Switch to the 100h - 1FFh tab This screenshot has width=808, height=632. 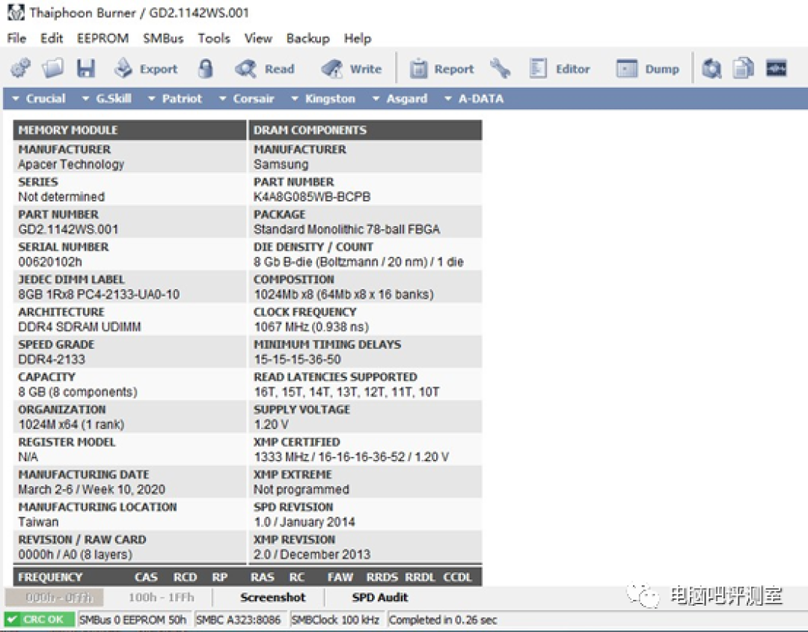tap(161, 598)
